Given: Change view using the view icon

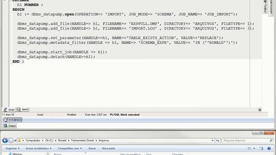Looking at the screenshot, I should click(x=249, y=148).
